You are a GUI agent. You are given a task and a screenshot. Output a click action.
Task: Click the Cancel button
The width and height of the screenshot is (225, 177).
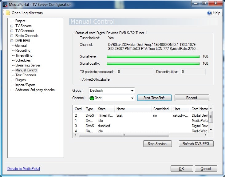tap(206, 168)
